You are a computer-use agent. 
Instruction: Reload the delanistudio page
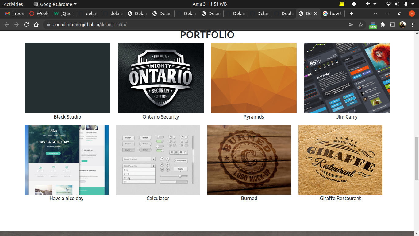tap(26, 25)
